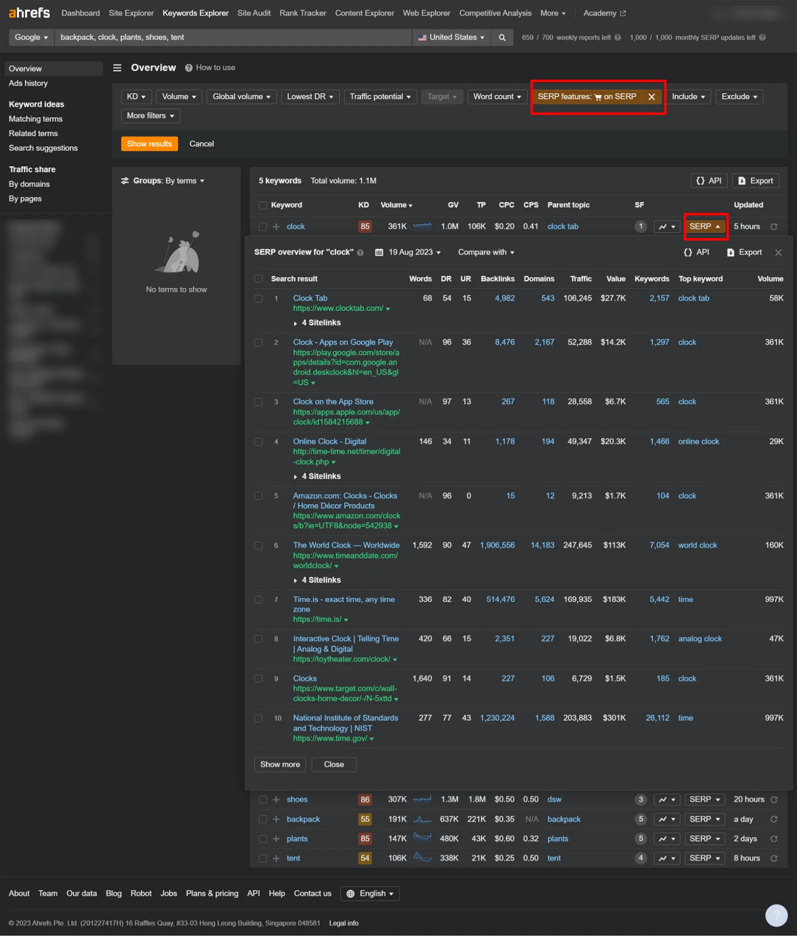Viewport: 797px width, 937px height.
Task: Expand the United States country selector
Action: [451, 37]
